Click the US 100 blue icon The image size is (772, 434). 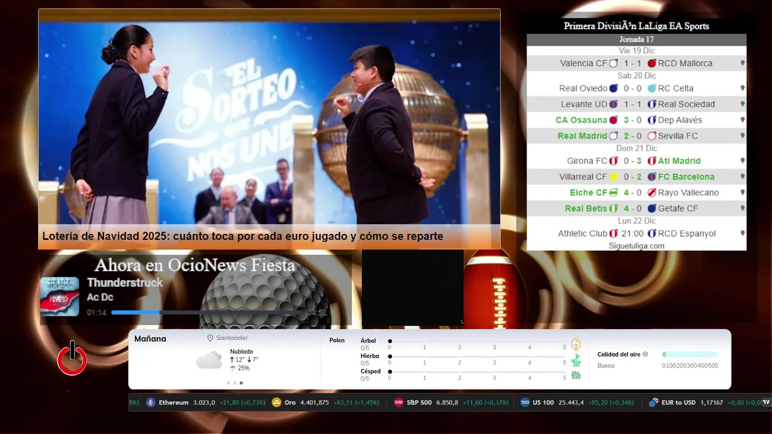click(525, 403)
